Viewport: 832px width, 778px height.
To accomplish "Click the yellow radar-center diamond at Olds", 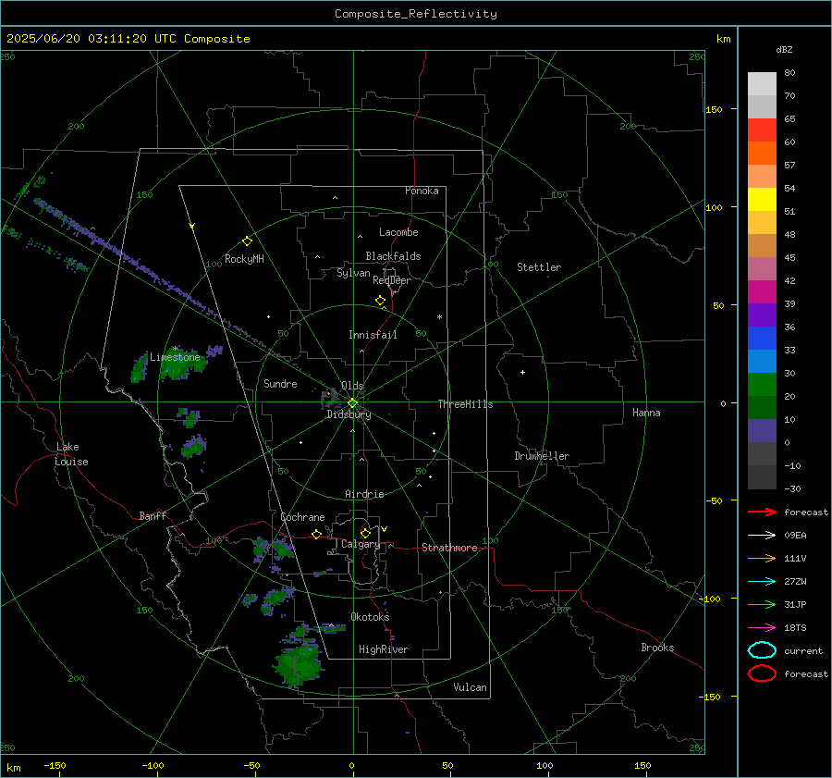I will point(352,403).
